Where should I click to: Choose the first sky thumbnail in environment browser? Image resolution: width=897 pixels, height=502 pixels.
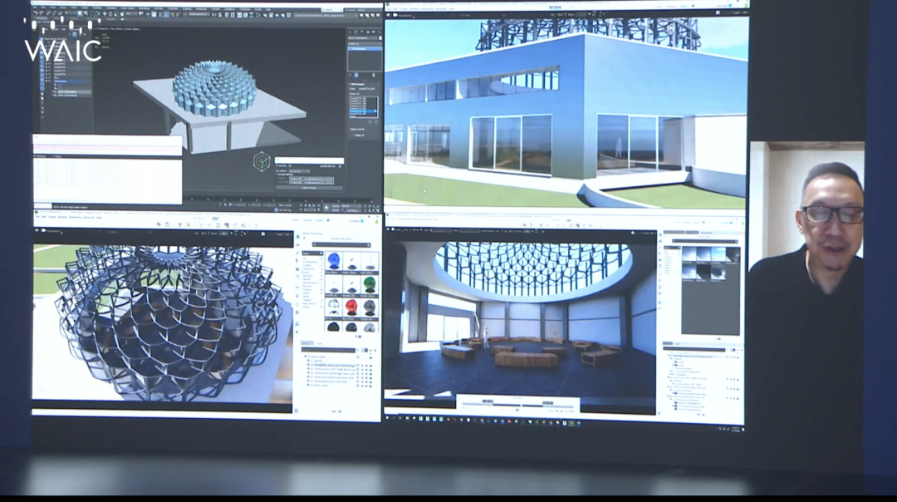pyautogui.click(x=691, y=256)
